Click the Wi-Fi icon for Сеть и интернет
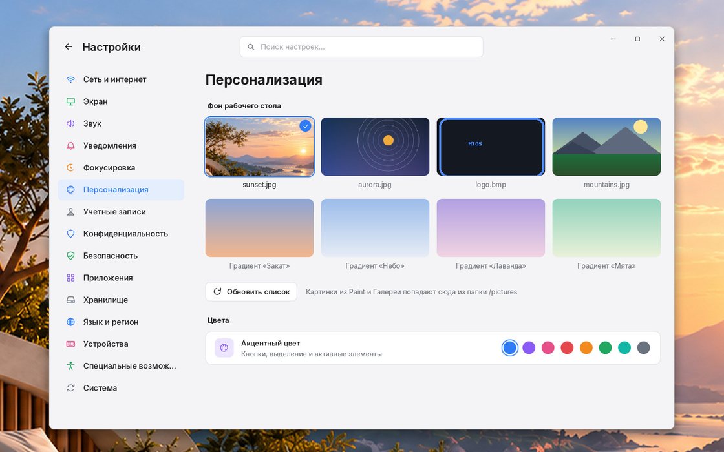Image resolution: width=724 pixels, height=452 pixels. [70, 79]
